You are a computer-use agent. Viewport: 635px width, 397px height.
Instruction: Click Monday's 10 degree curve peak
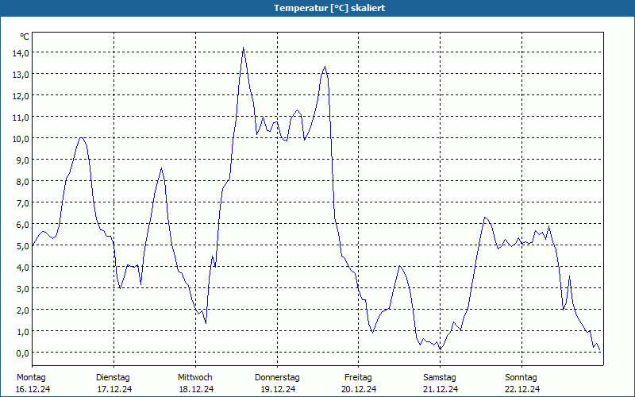click(x=82, y=137)
